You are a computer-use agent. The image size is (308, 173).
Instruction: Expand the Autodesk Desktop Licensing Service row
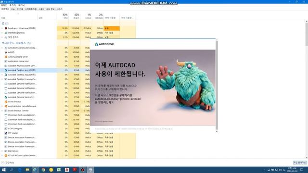2,79
